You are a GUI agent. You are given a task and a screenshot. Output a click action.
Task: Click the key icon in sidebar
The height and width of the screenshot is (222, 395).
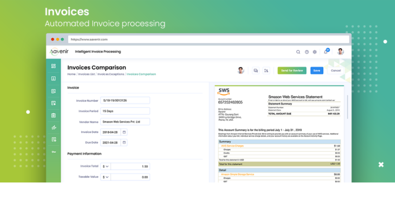click(x=54, y=152)
